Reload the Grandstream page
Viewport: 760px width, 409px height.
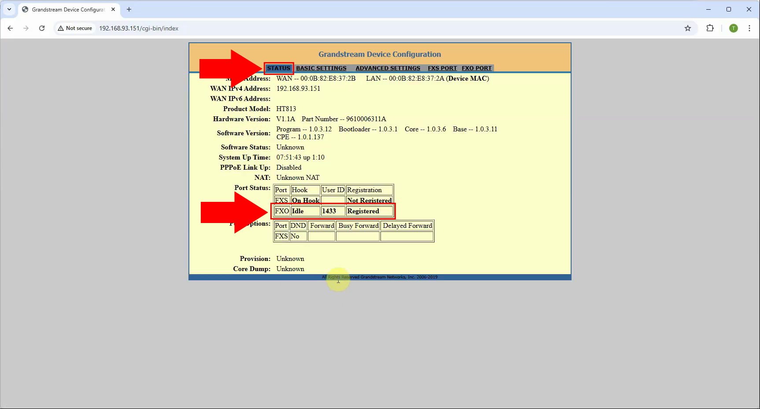point(42,28)
